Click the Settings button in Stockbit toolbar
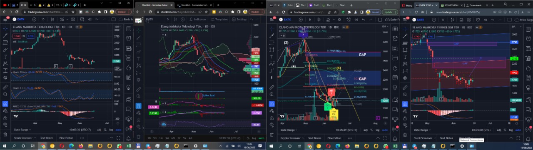 pyautogui.click(x=239, y=19)
